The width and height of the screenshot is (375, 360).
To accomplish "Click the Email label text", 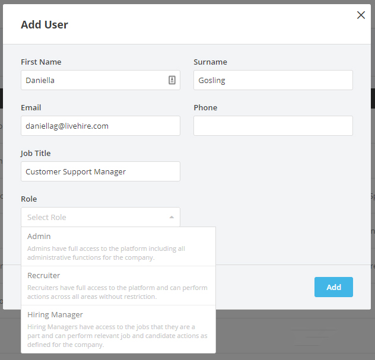I will pos(31,107).
